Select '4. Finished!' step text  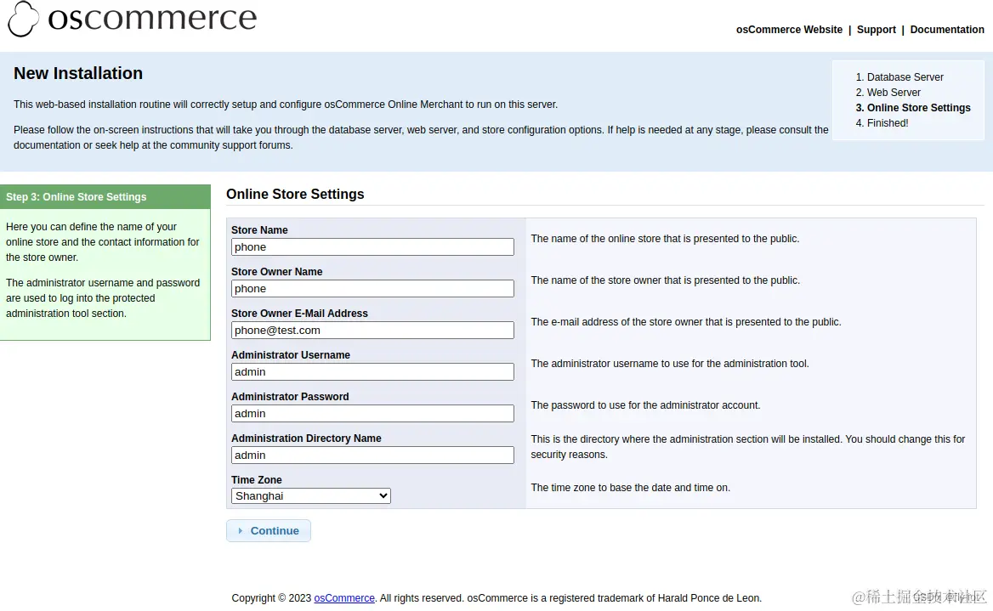pos(882,123)
